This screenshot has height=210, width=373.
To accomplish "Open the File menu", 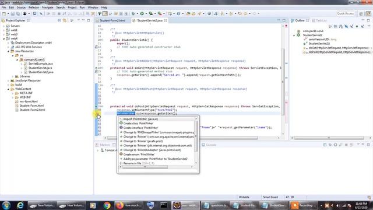I will point(4,8).
